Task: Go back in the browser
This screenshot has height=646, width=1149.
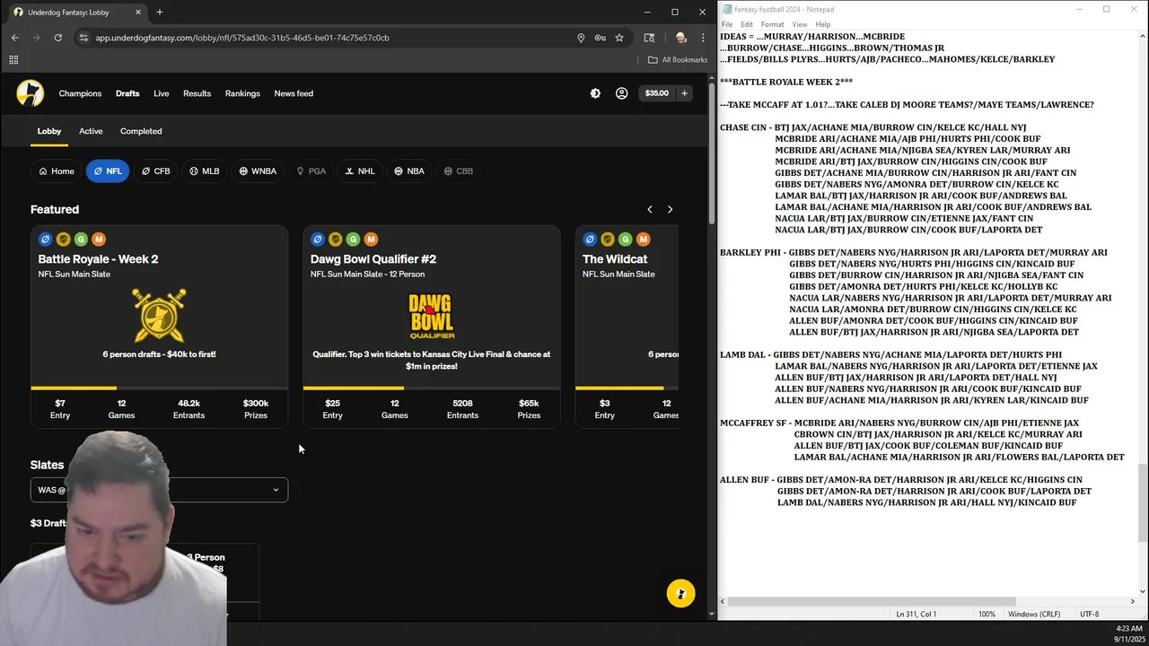Action: point(14,38)
